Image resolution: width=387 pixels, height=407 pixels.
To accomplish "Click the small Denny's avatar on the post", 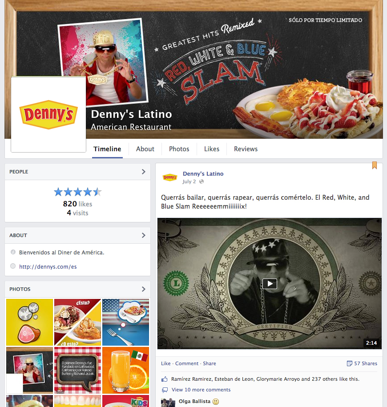I will tap(170, 177).
